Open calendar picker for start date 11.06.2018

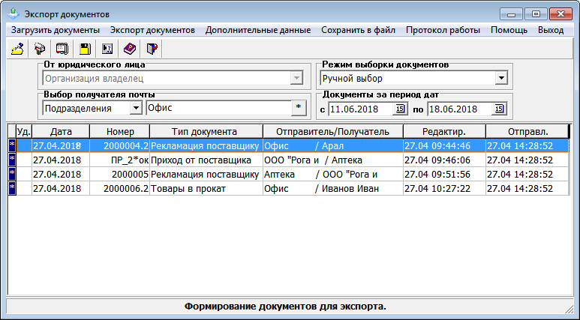pyautogui.click(x=400, y=109)
